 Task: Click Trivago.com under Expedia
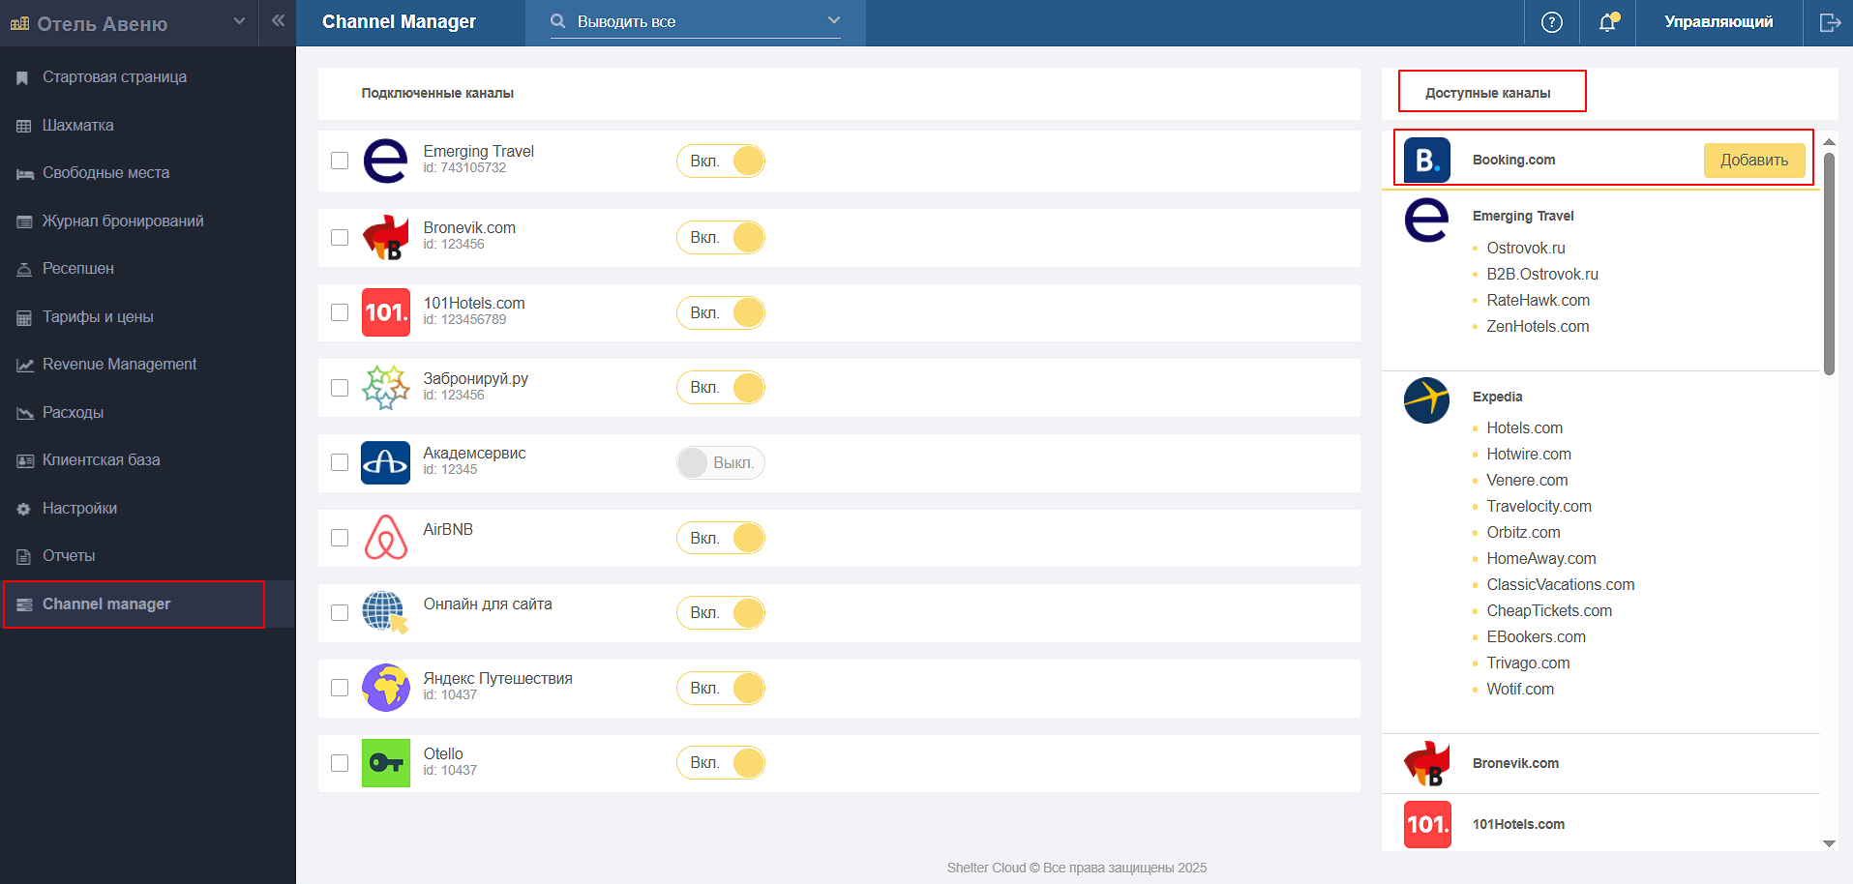click(x=1528, y=663)
